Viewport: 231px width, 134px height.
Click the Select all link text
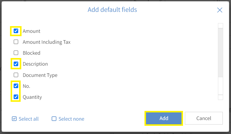[29, 119]
